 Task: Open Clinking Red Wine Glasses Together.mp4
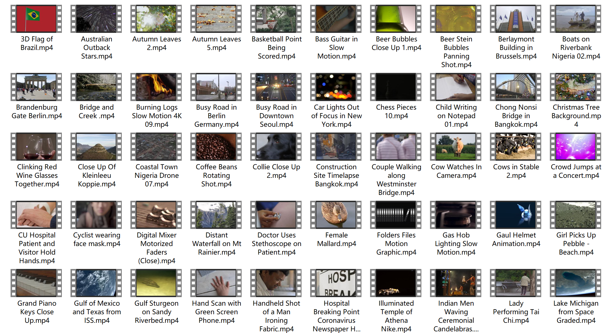(x=36, y=146)
